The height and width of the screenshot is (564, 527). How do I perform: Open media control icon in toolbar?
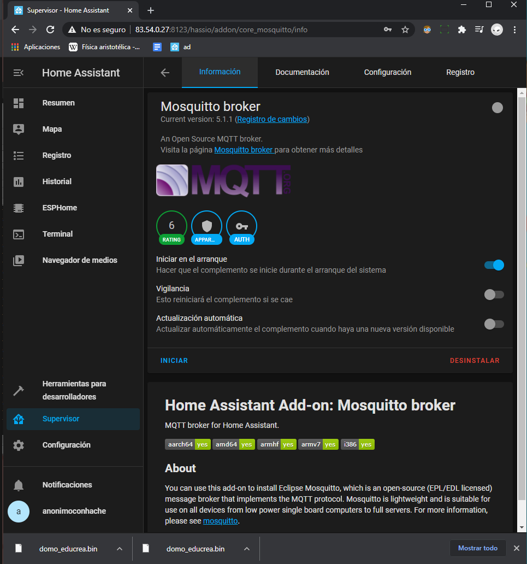(x=479, y=30)
